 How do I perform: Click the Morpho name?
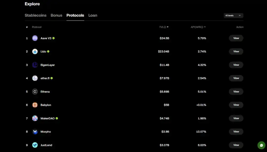coord(46,132)
